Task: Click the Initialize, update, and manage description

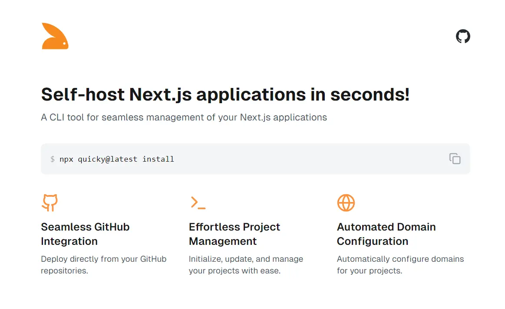Action: 246,264
